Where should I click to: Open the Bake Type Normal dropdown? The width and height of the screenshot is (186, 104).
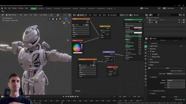click(x=176, y=74)
